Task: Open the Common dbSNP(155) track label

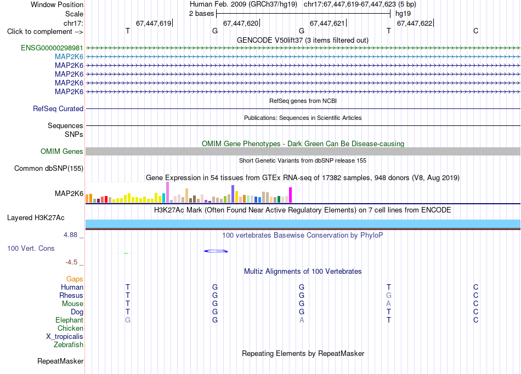Action: pyautogui.click(x=49, y=168)
